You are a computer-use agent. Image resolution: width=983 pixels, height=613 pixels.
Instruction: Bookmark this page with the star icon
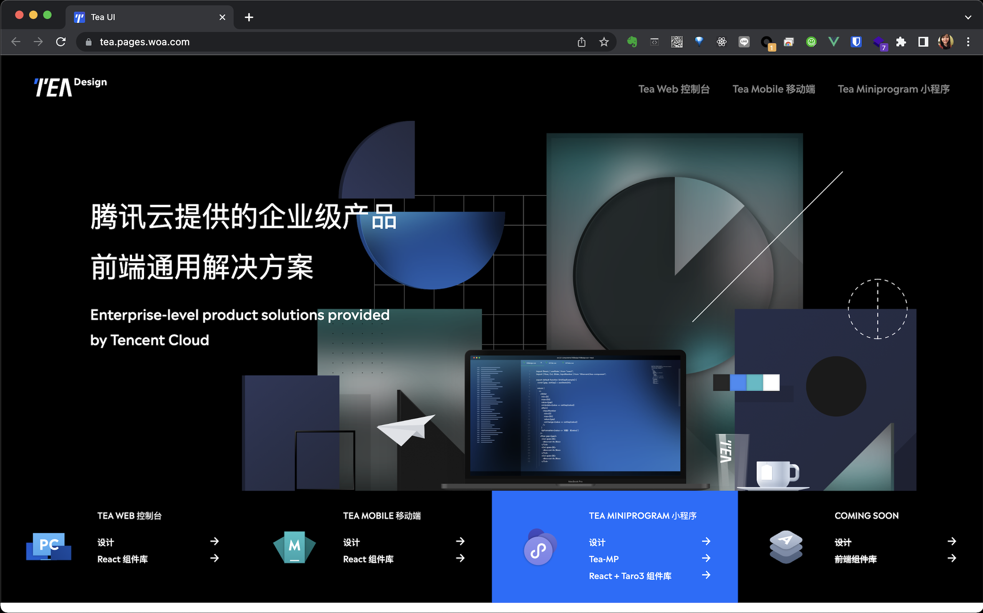coord(604,42)
